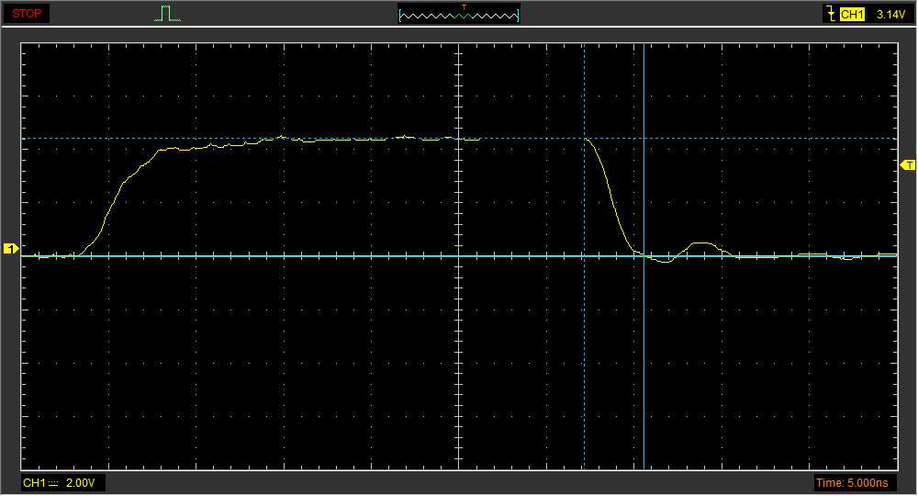Viewport: 918px width, 496px height.
Task: Click the DC coupling symbol next to CH1
Action: click(53, 483)
